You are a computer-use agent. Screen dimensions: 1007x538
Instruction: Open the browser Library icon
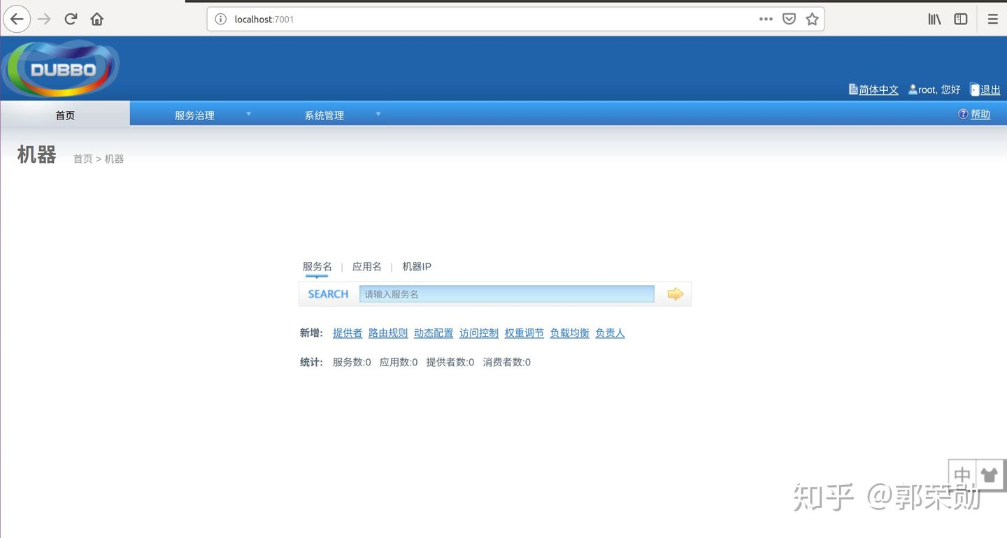[934, 19]
